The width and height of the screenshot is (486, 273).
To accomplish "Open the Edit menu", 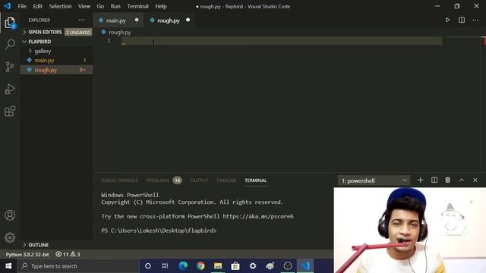I will pyautogui.click(x=37, y=6).
